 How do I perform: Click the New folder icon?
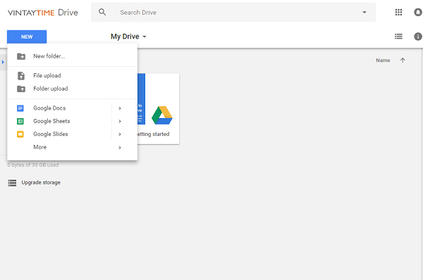pyautogui.click(x=21, y=56)
